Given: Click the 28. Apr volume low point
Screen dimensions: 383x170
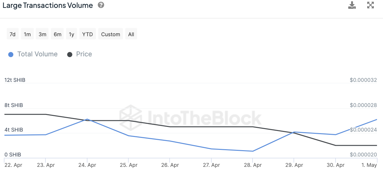Looking at the screenshot, I should [x=253, y=151].
